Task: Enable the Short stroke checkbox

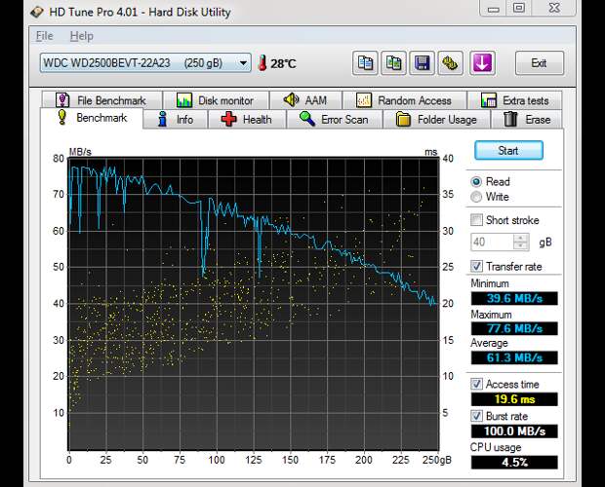Action: (x=476, y=220)
